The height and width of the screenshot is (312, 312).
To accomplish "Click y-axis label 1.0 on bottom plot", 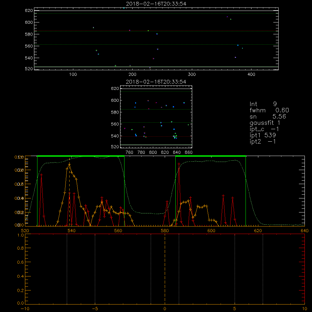I will pyautogui.click(x=21, y=235).
